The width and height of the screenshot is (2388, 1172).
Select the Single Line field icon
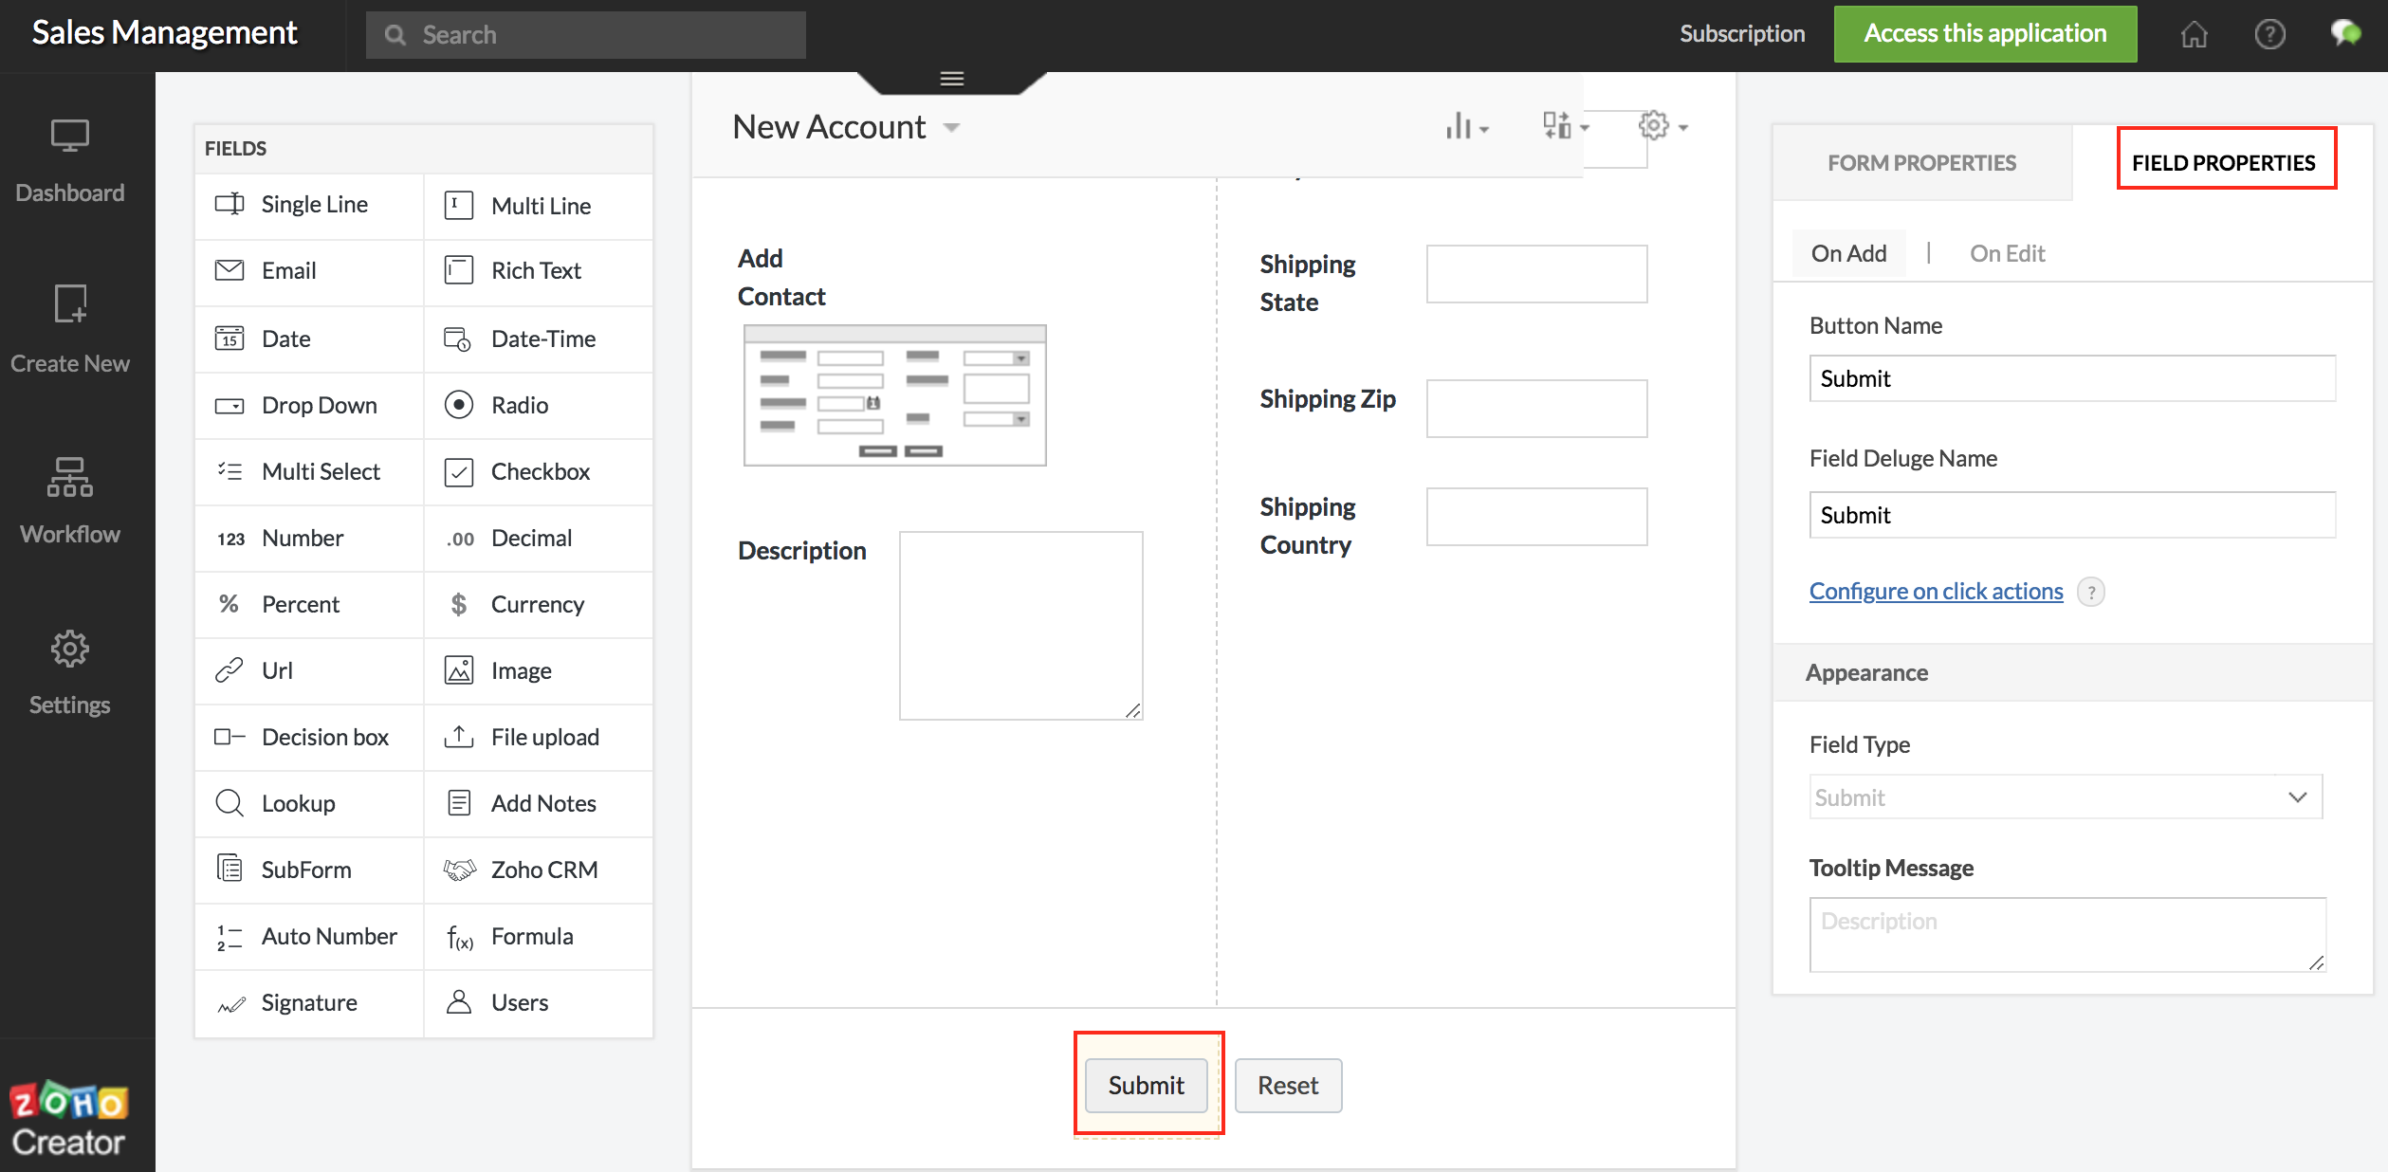229,204
